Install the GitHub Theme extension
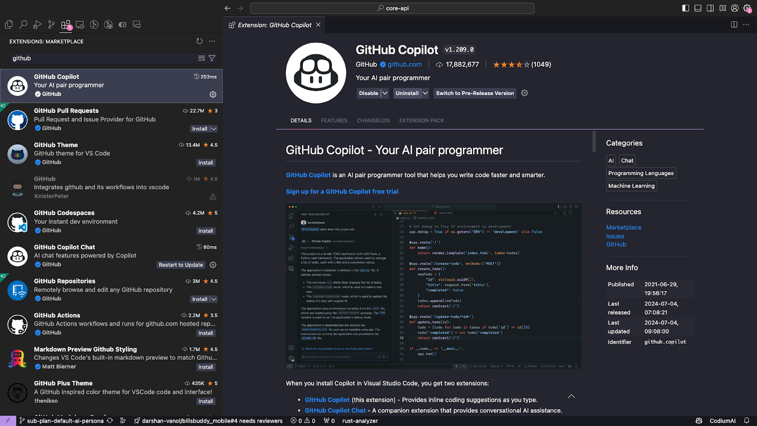This screenshot has height=426, width=757. click(x=206, y=163)
